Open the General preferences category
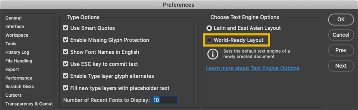Screen dimensions: 358x110 click(13, 18)
